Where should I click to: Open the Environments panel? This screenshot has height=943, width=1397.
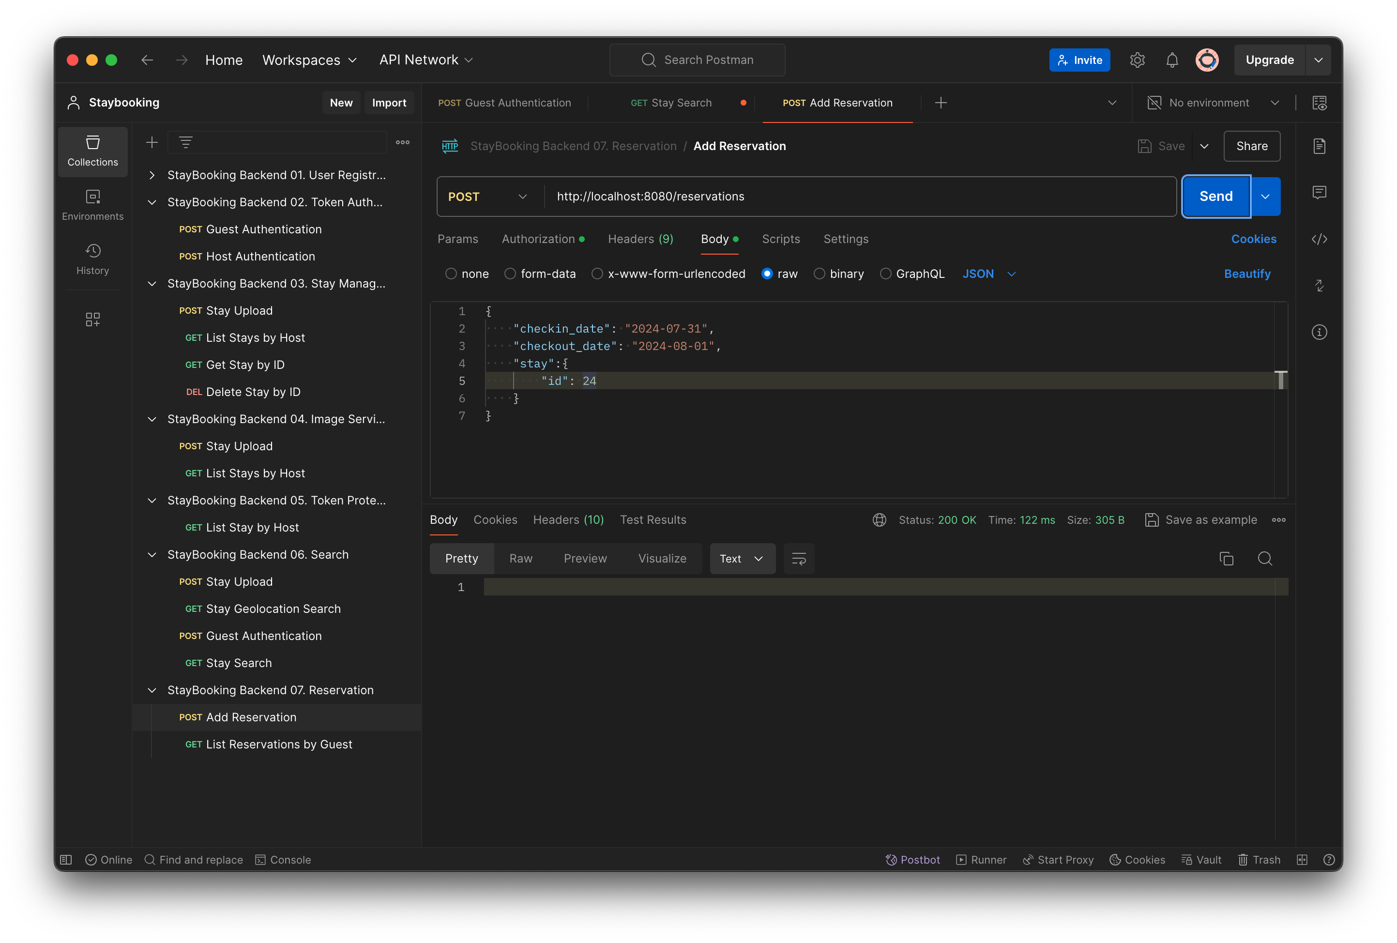(92, 205)
